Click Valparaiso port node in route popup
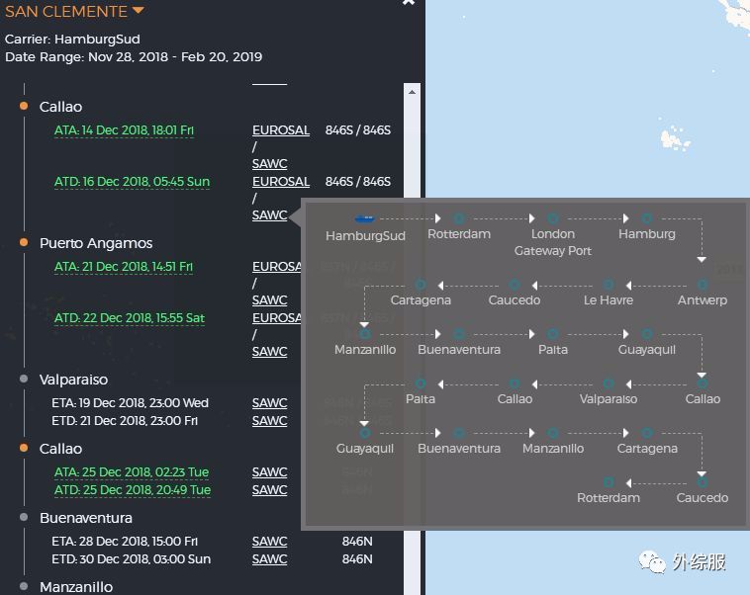Viewport: 750px width, 595px height. point(609,383)
